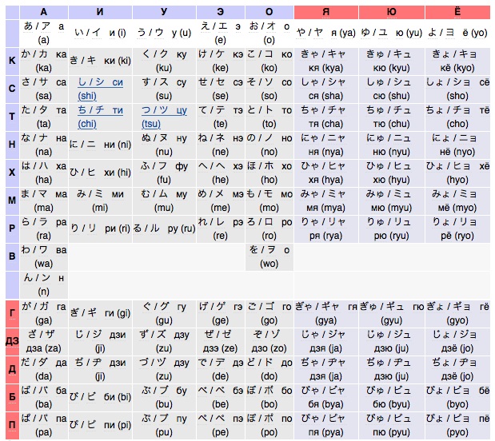The height and width of the screenshot is (441, 495).
Task: Select the ми (mi) cell
Action: point(100,201)
